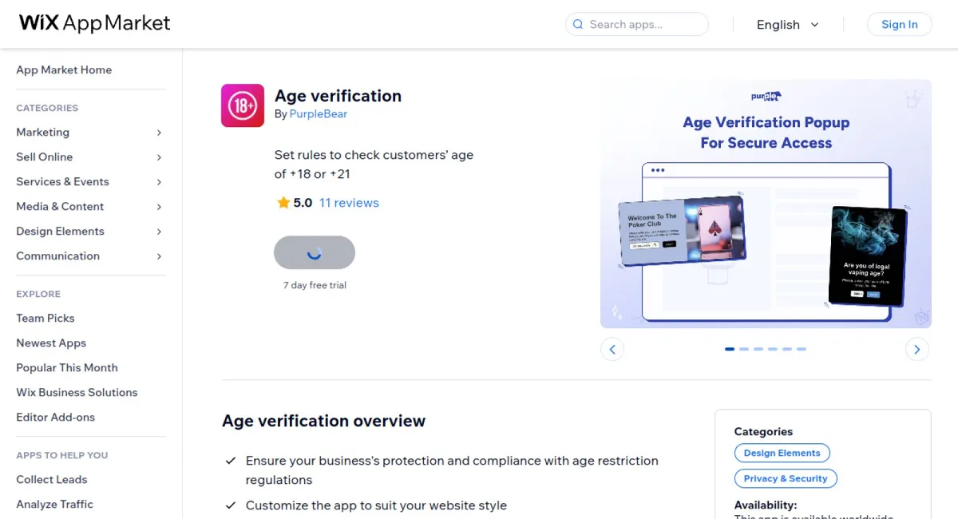The image size is (958, 519).
Task: Open the PurpleBear developer page
Action: tap(318, 113)
